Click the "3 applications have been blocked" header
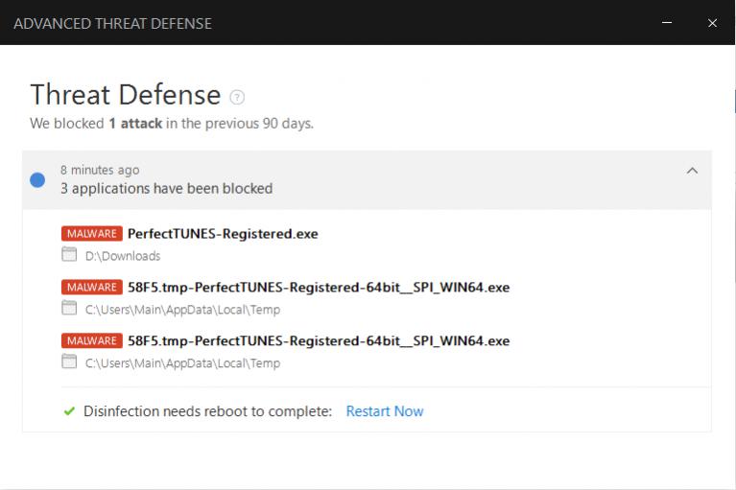Viewport: 736px width, 490px height. [x=166, y=188]
